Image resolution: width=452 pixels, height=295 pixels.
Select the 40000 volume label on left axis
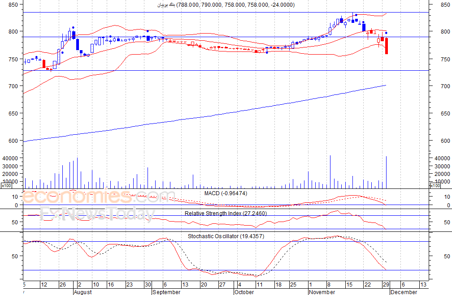pos(10,158)
